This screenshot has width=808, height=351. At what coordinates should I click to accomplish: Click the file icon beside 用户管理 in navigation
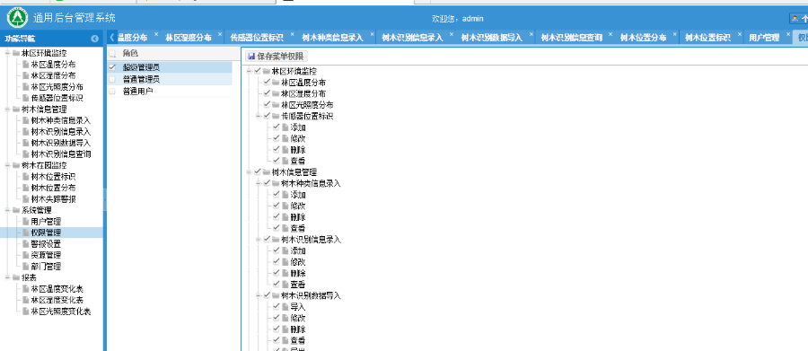[x=26, y=222]
